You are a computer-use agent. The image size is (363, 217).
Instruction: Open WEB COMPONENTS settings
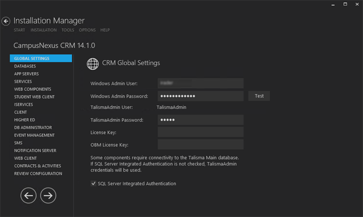pyautogui.click(x=33, y=89)
